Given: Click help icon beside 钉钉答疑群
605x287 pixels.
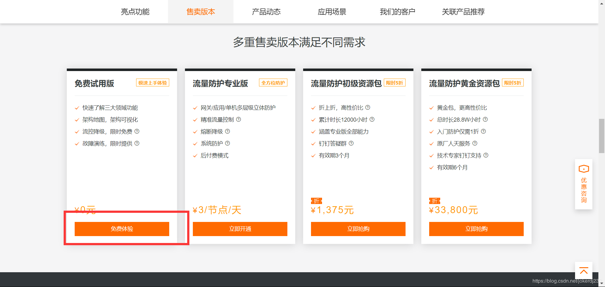Looking at the screenshot, I should 351,143.
